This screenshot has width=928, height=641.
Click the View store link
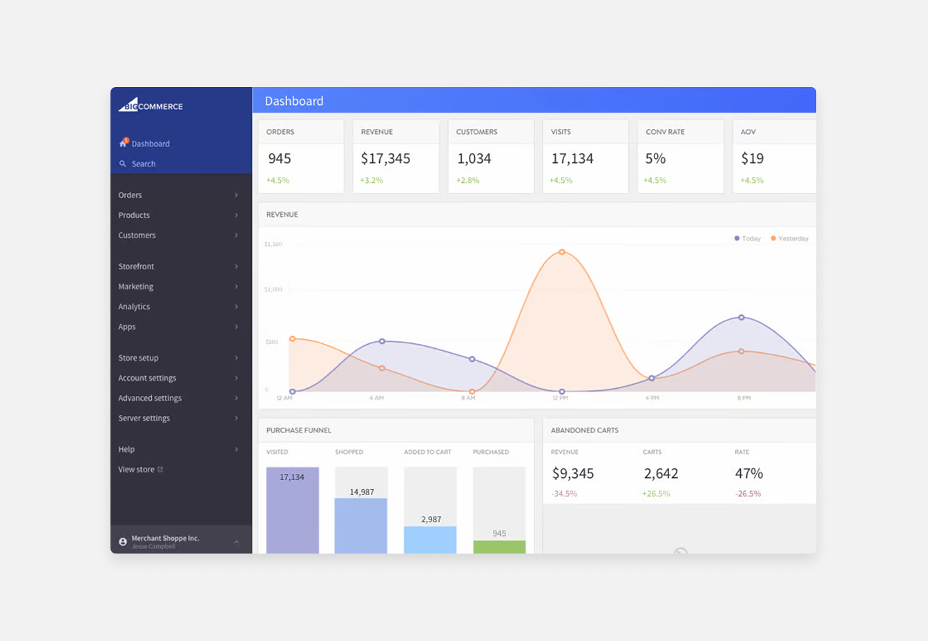136,470
